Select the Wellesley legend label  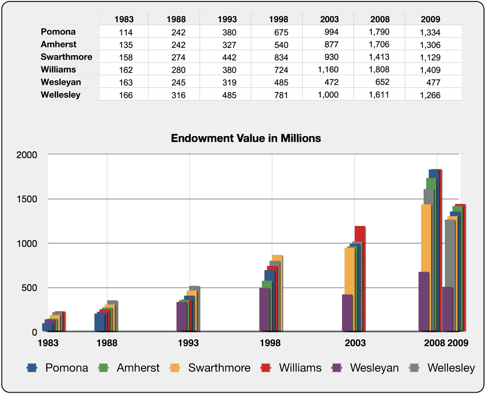point(451,367)
